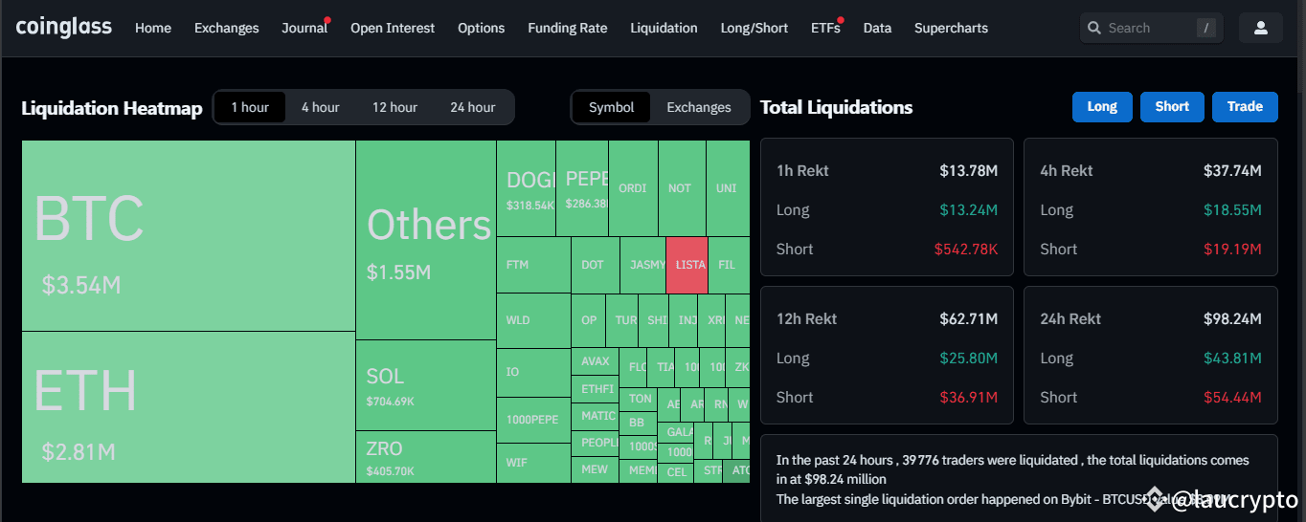
Task: Select the BTC $3.54M heatmap tile
Action: (189, 236)
